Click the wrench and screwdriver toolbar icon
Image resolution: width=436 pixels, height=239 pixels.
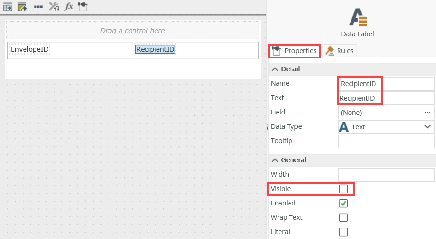click(54, 7)
